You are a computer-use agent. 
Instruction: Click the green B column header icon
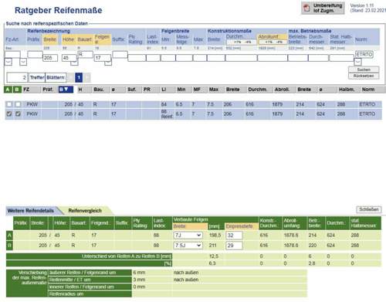click(x=17, y=90)
